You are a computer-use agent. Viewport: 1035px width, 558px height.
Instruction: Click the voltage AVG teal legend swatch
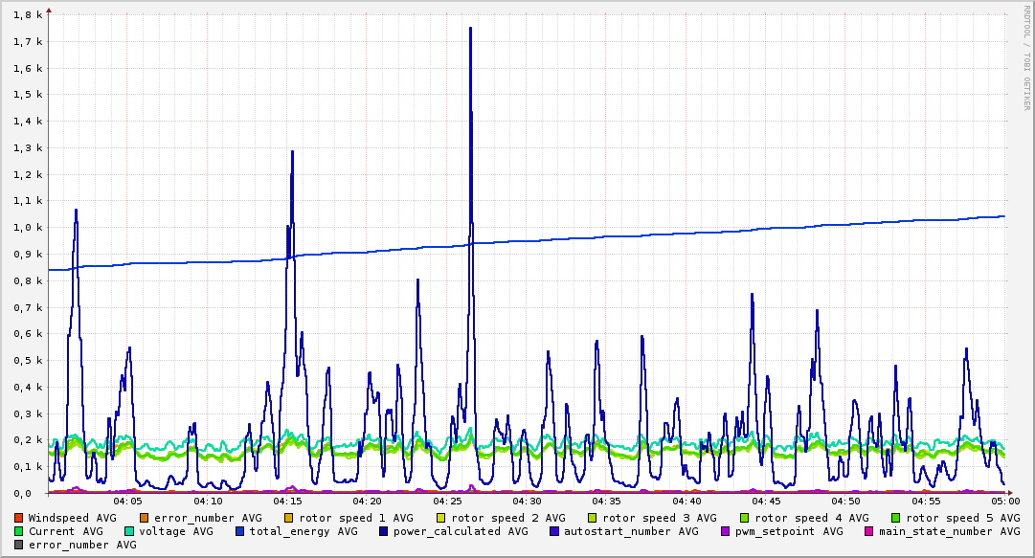tap(128, 531)
